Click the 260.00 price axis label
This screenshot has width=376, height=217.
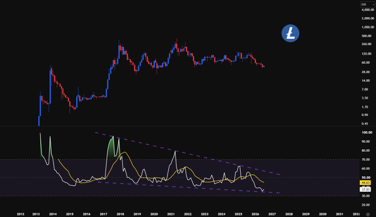367,44
